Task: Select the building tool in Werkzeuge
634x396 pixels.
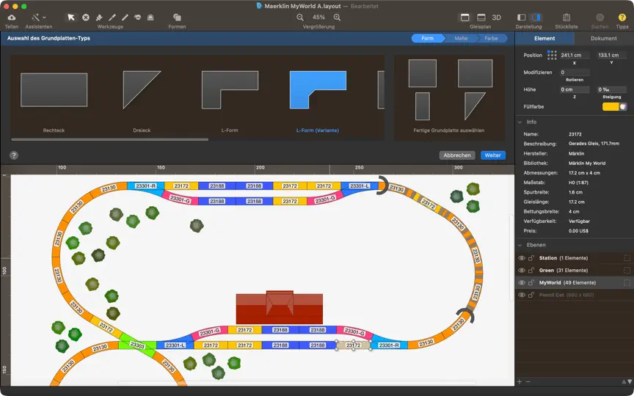Action: (x=150, y=18)
